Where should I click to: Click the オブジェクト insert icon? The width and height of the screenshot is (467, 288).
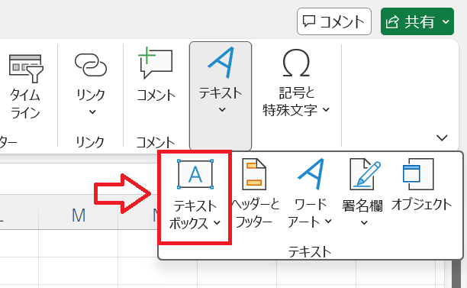pyautogui.click(x=418, y=174)
